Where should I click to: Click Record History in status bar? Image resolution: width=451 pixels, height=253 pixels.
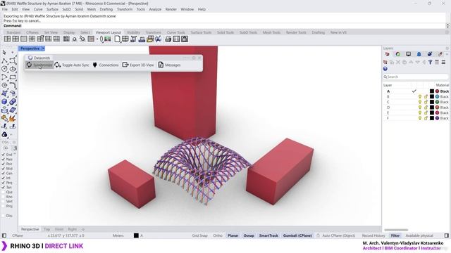(x=373, y=235)
